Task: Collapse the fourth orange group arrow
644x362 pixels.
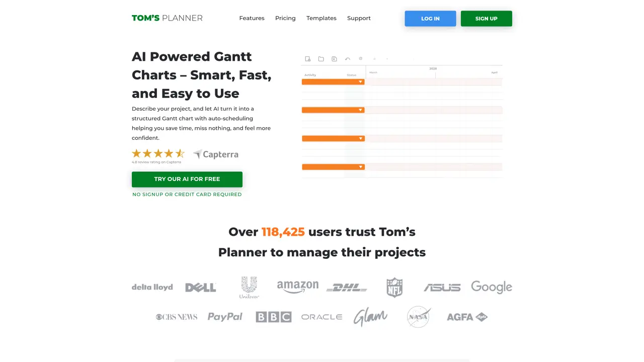Action: tap(361, 167)
